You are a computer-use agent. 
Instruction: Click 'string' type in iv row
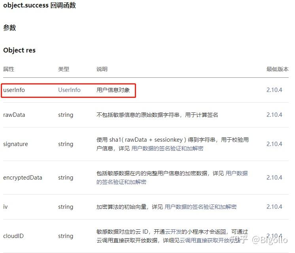pos(66,207)
